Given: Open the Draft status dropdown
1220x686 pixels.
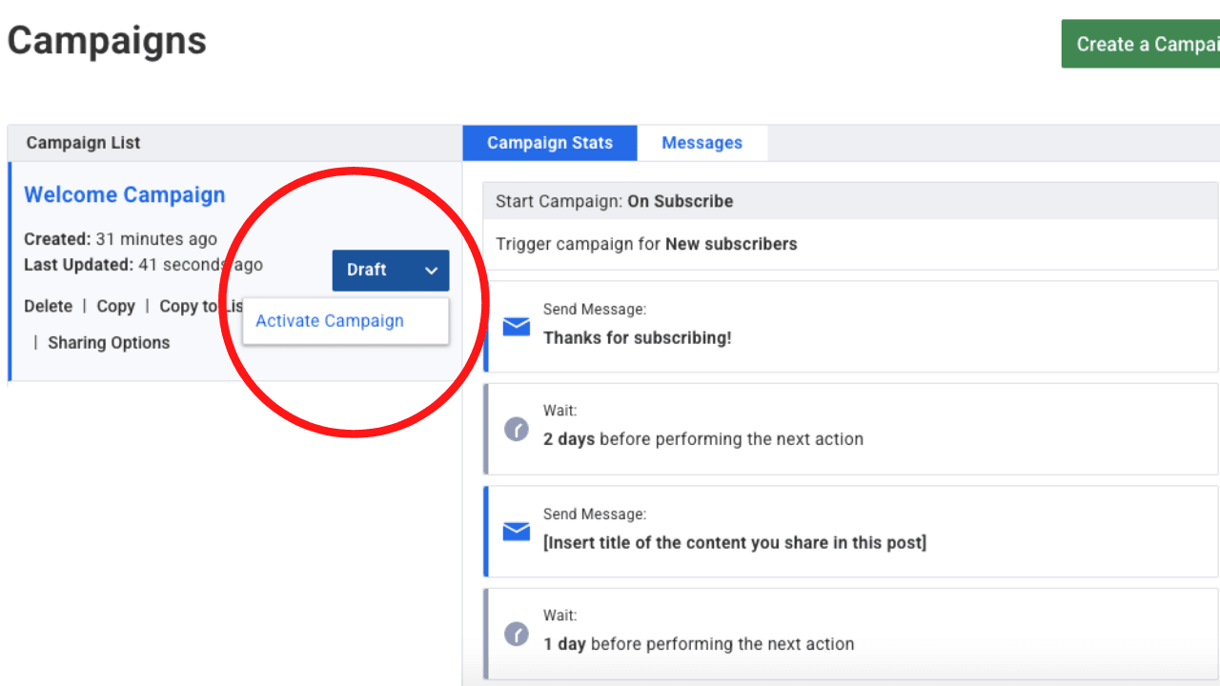Looking at the screenshot, I should (391, 271).
